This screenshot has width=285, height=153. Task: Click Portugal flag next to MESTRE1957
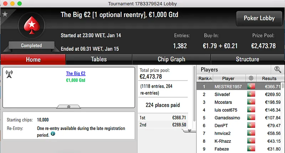coord(251,86)
